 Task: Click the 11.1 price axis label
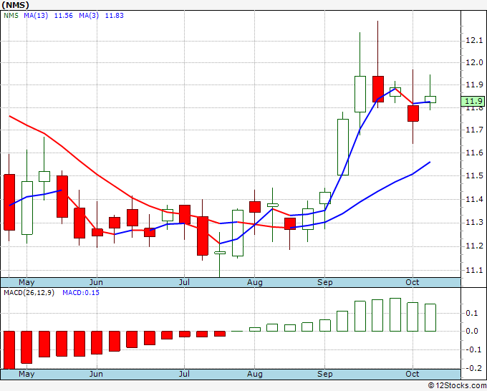(474, 270)
